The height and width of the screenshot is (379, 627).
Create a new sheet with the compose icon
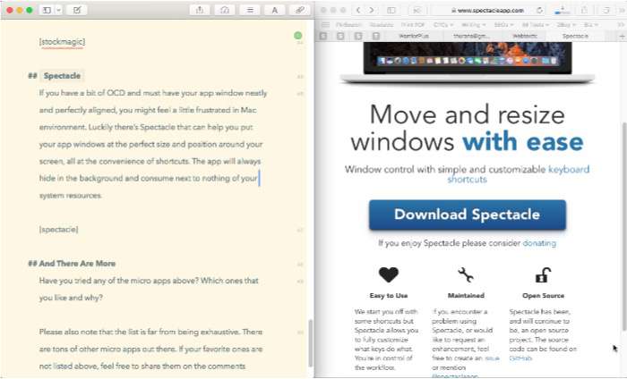click(x=77, y=10)
